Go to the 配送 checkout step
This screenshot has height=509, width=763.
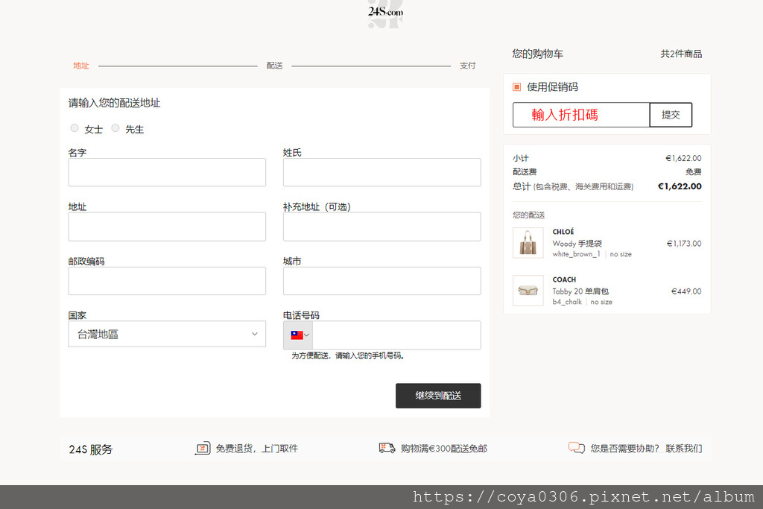[x=274, y=66]
